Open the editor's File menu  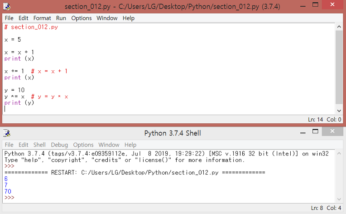coord(9,18)
